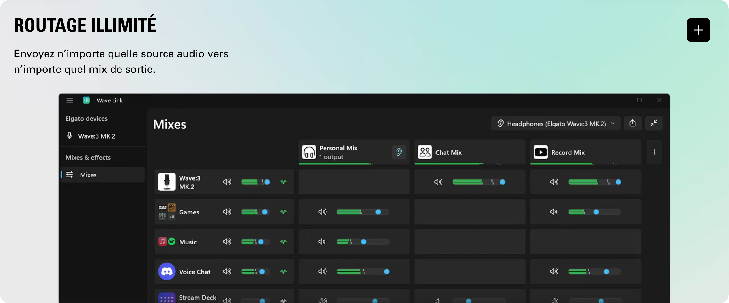Click the Personal Mix headphones icon
Image resolution: width=729 pixels, height=303 pixels.
(309, 152)
